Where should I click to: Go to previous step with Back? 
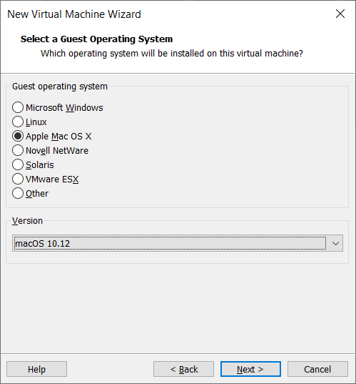183,369
